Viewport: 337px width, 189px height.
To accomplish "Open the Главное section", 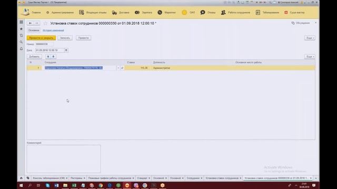I will click(x=36, y=13).
